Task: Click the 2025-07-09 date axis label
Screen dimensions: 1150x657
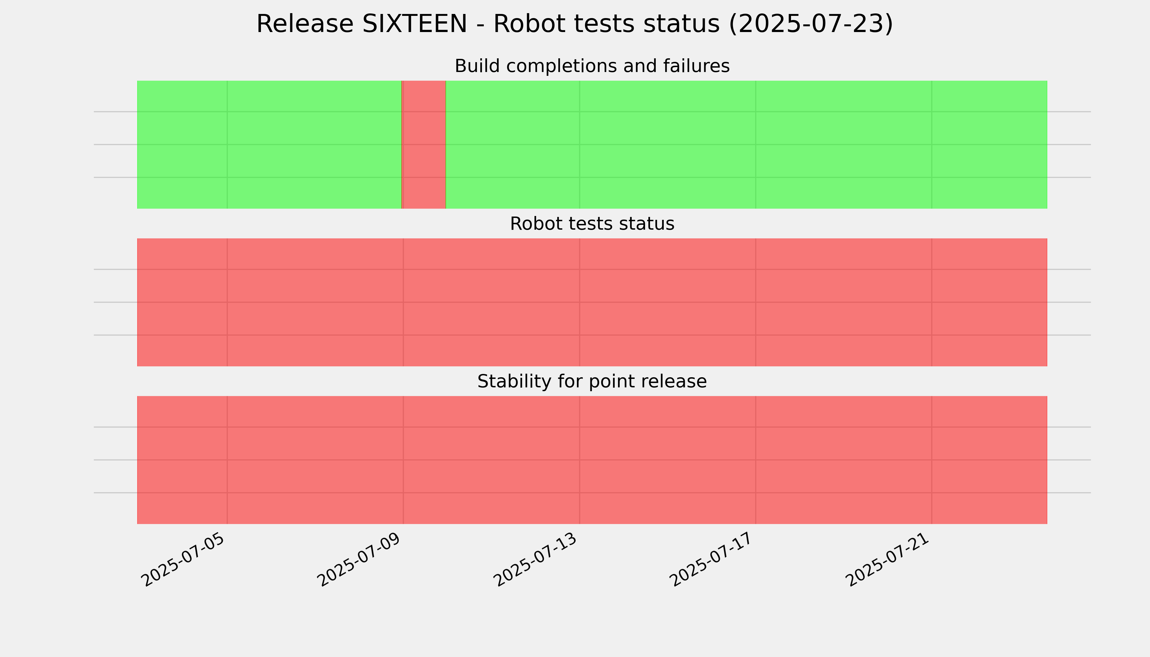Action: point(359,560)
